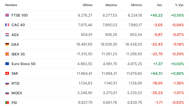The width and height of the screenshot is (189, 106).
Task: Open the FTSE 100 index link
Action: pyautogui.click(x=20, y=15)
